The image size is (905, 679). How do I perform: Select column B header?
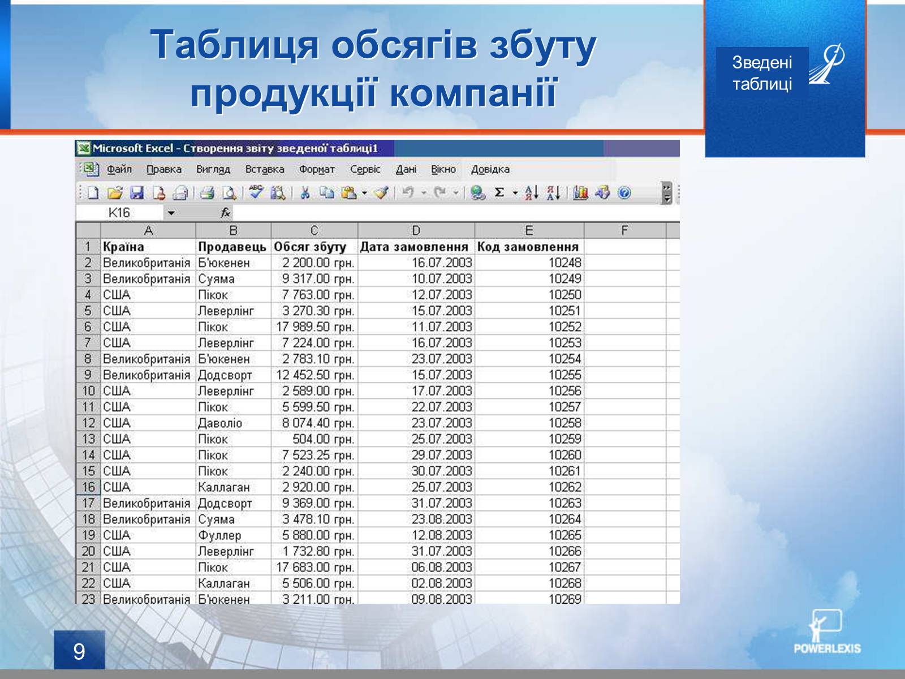pos(234,230)
